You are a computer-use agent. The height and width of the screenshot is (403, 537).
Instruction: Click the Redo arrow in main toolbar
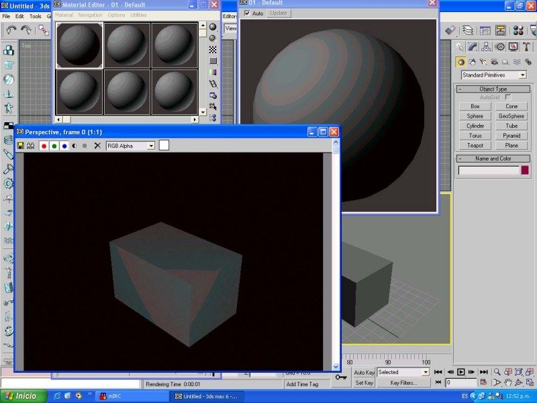pos(26,30)
